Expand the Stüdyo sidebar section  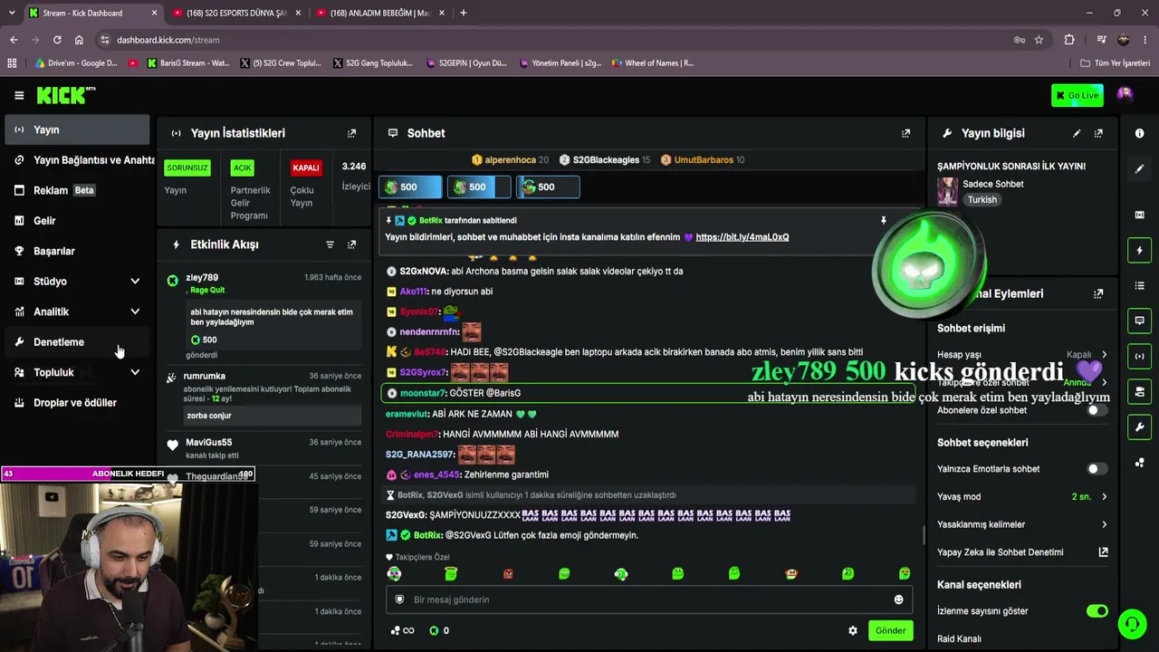[x=135, y=282]
